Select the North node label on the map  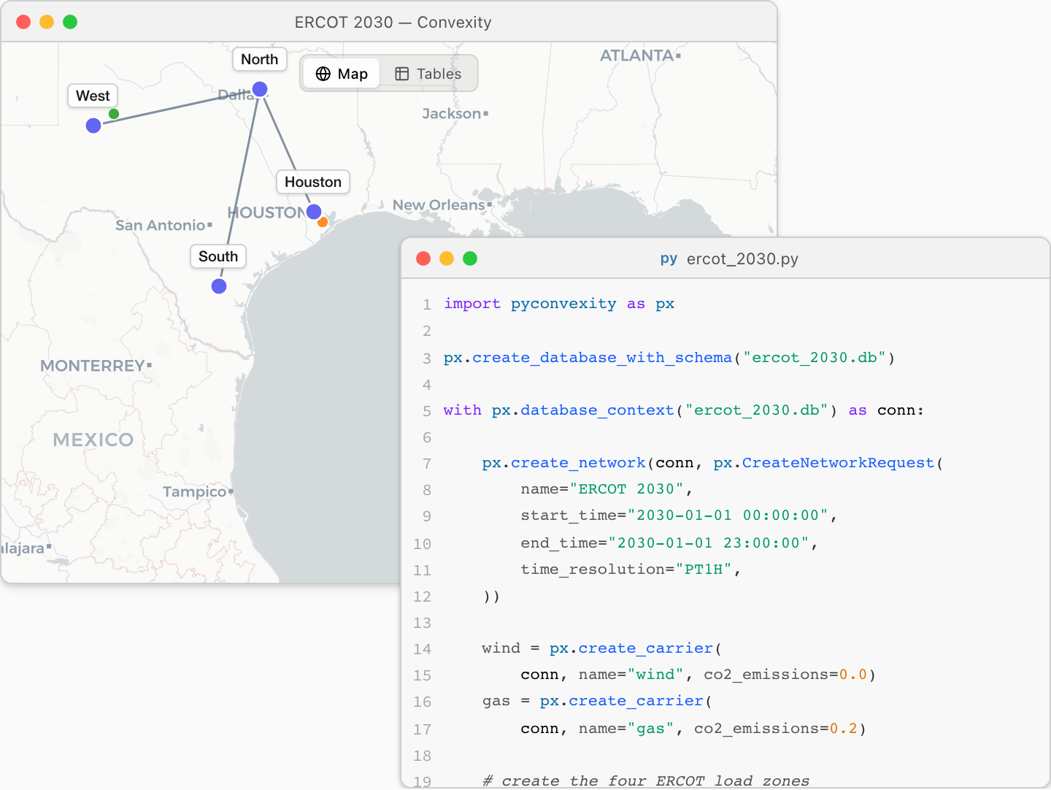pos(260,59)
